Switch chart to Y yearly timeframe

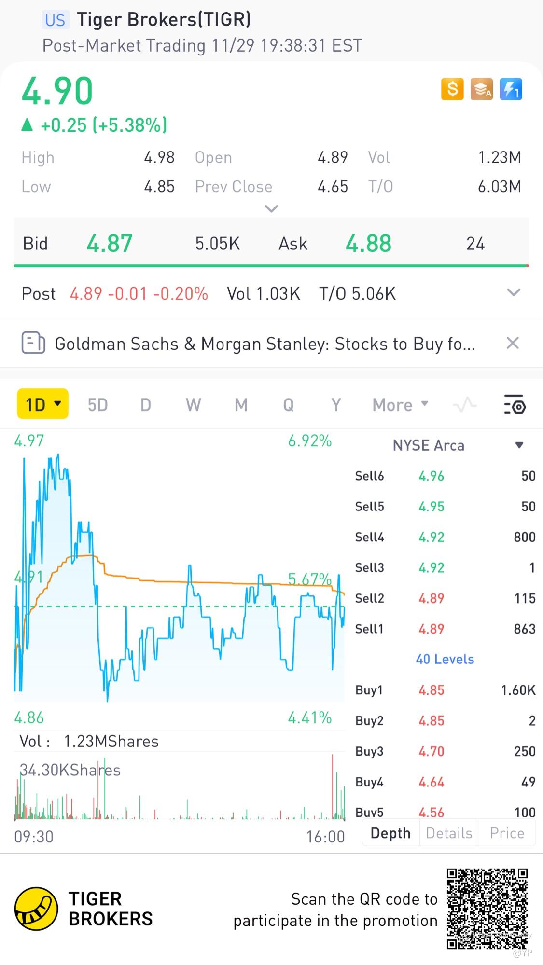(336, 404)
